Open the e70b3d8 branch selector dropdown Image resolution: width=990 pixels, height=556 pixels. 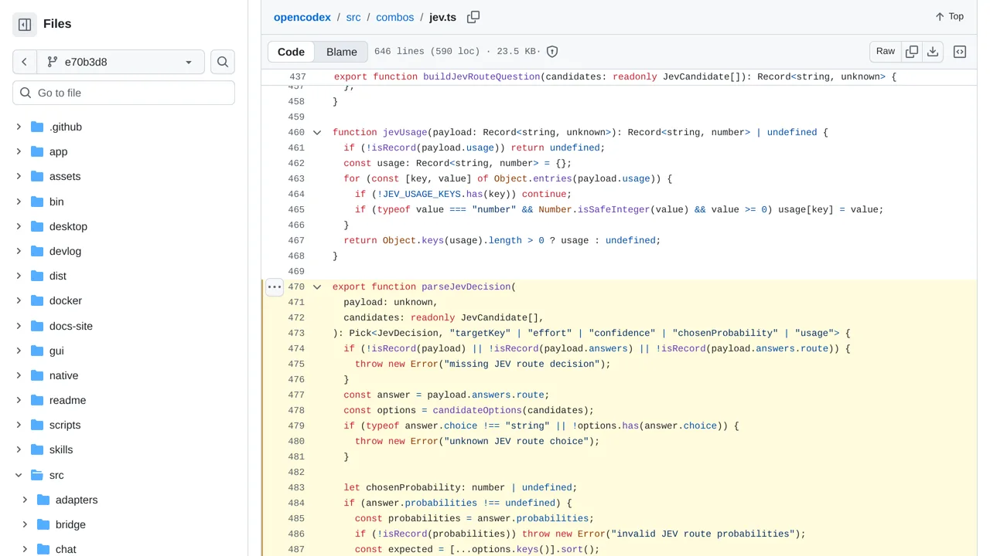tap(120, 62)
